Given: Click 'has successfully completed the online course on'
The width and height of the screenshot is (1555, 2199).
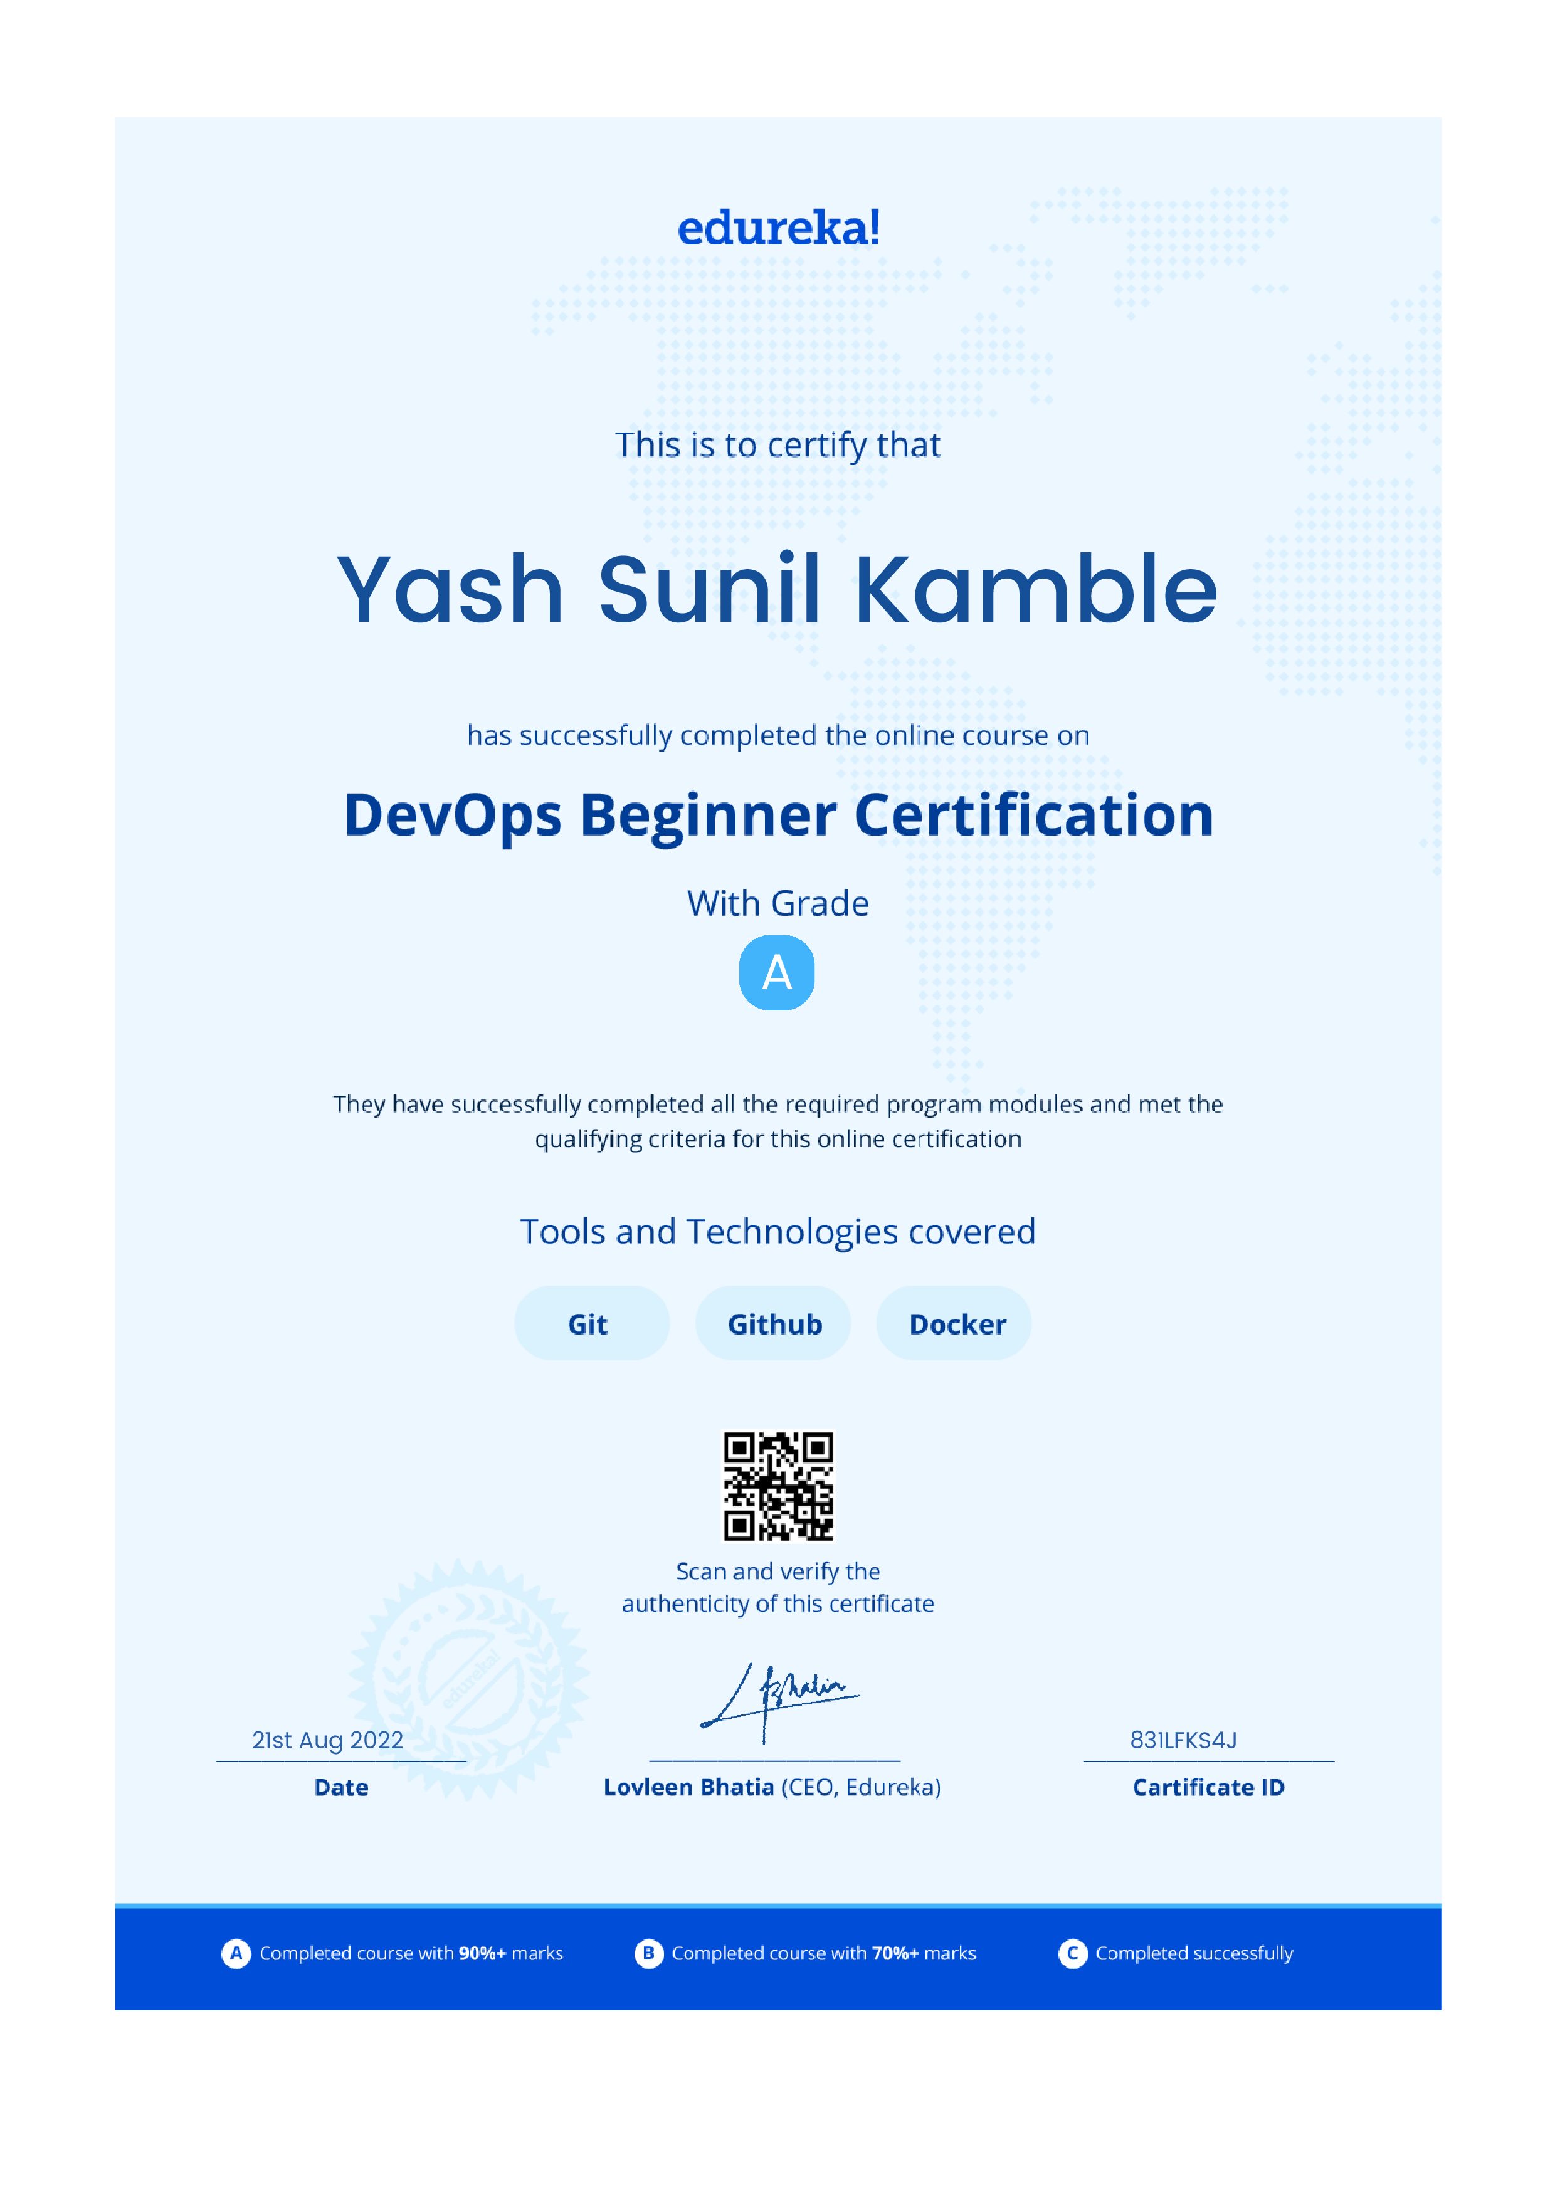Looking at the screenshot, I should pos(778,735).
